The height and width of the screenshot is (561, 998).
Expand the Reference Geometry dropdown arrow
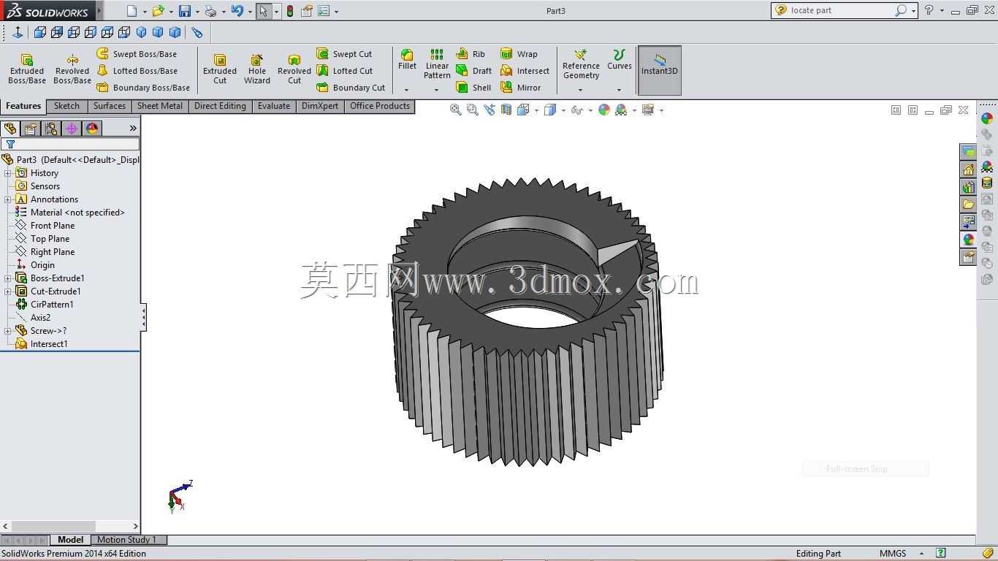[580, 90]
